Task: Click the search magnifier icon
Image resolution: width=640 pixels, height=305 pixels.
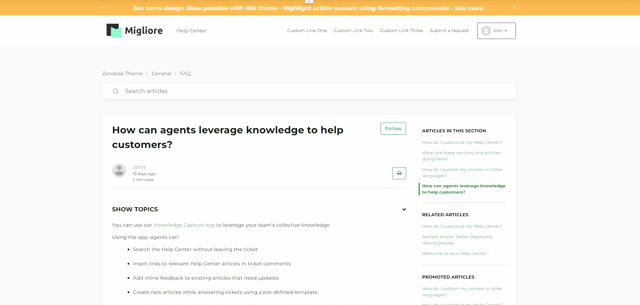Action: click(116, 91)
